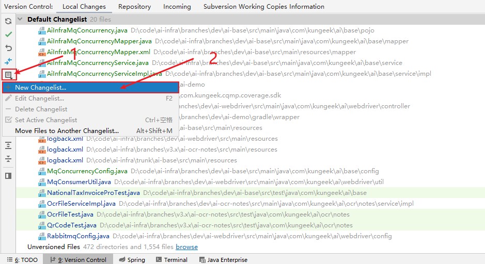The height and width of the screenshot is (264, 485).
Task: Click the Collapse All icon
Action: [8, 159]
